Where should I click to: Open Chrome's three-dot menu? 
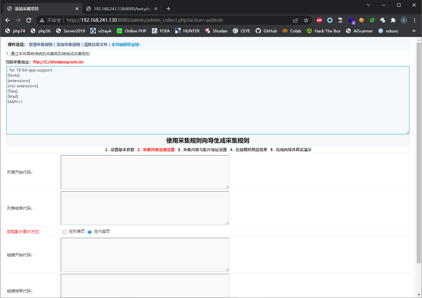[414, 20]
